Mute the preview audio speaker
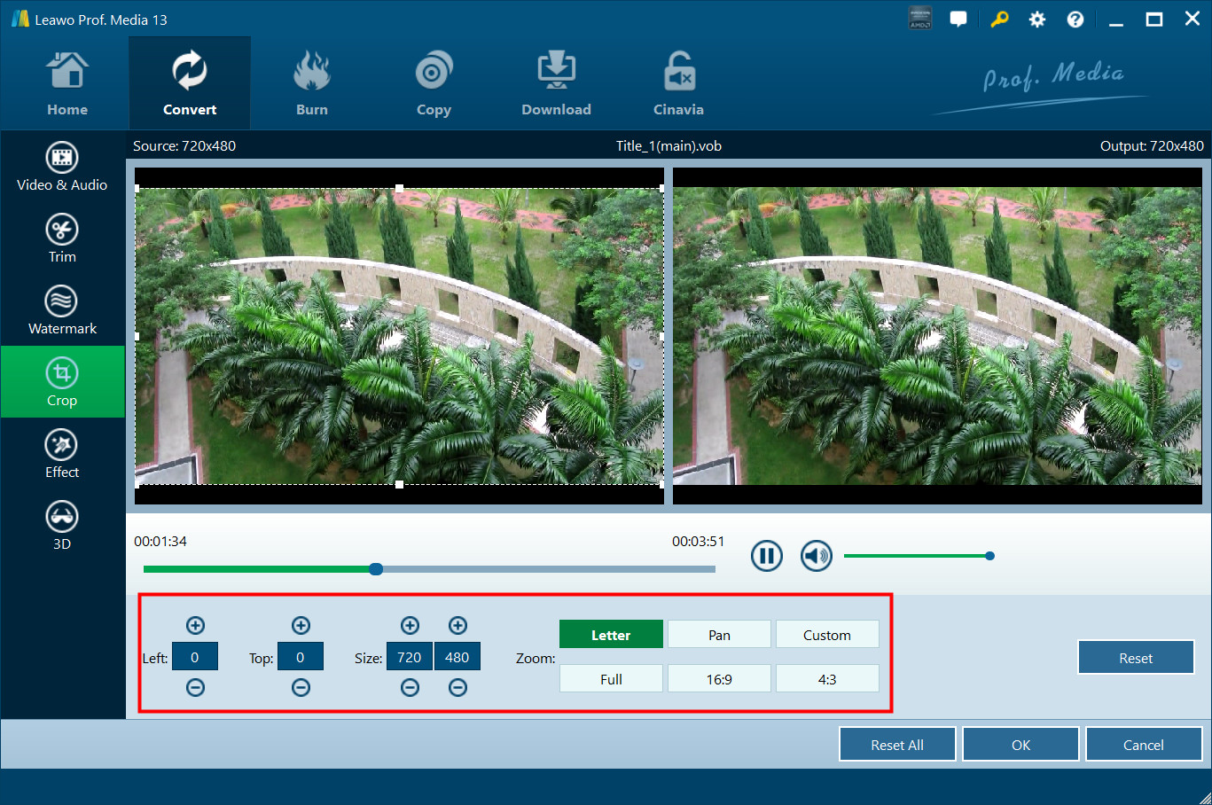 [816, 556]
